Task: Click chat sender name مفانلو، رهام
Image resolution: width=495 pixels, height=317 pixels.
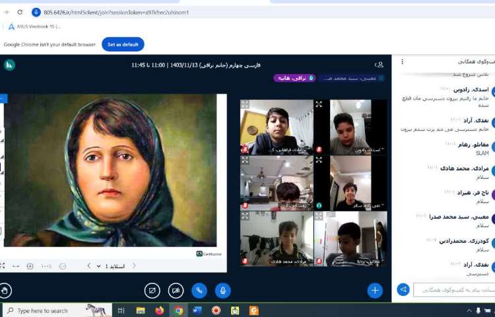Action: (473, 145)
